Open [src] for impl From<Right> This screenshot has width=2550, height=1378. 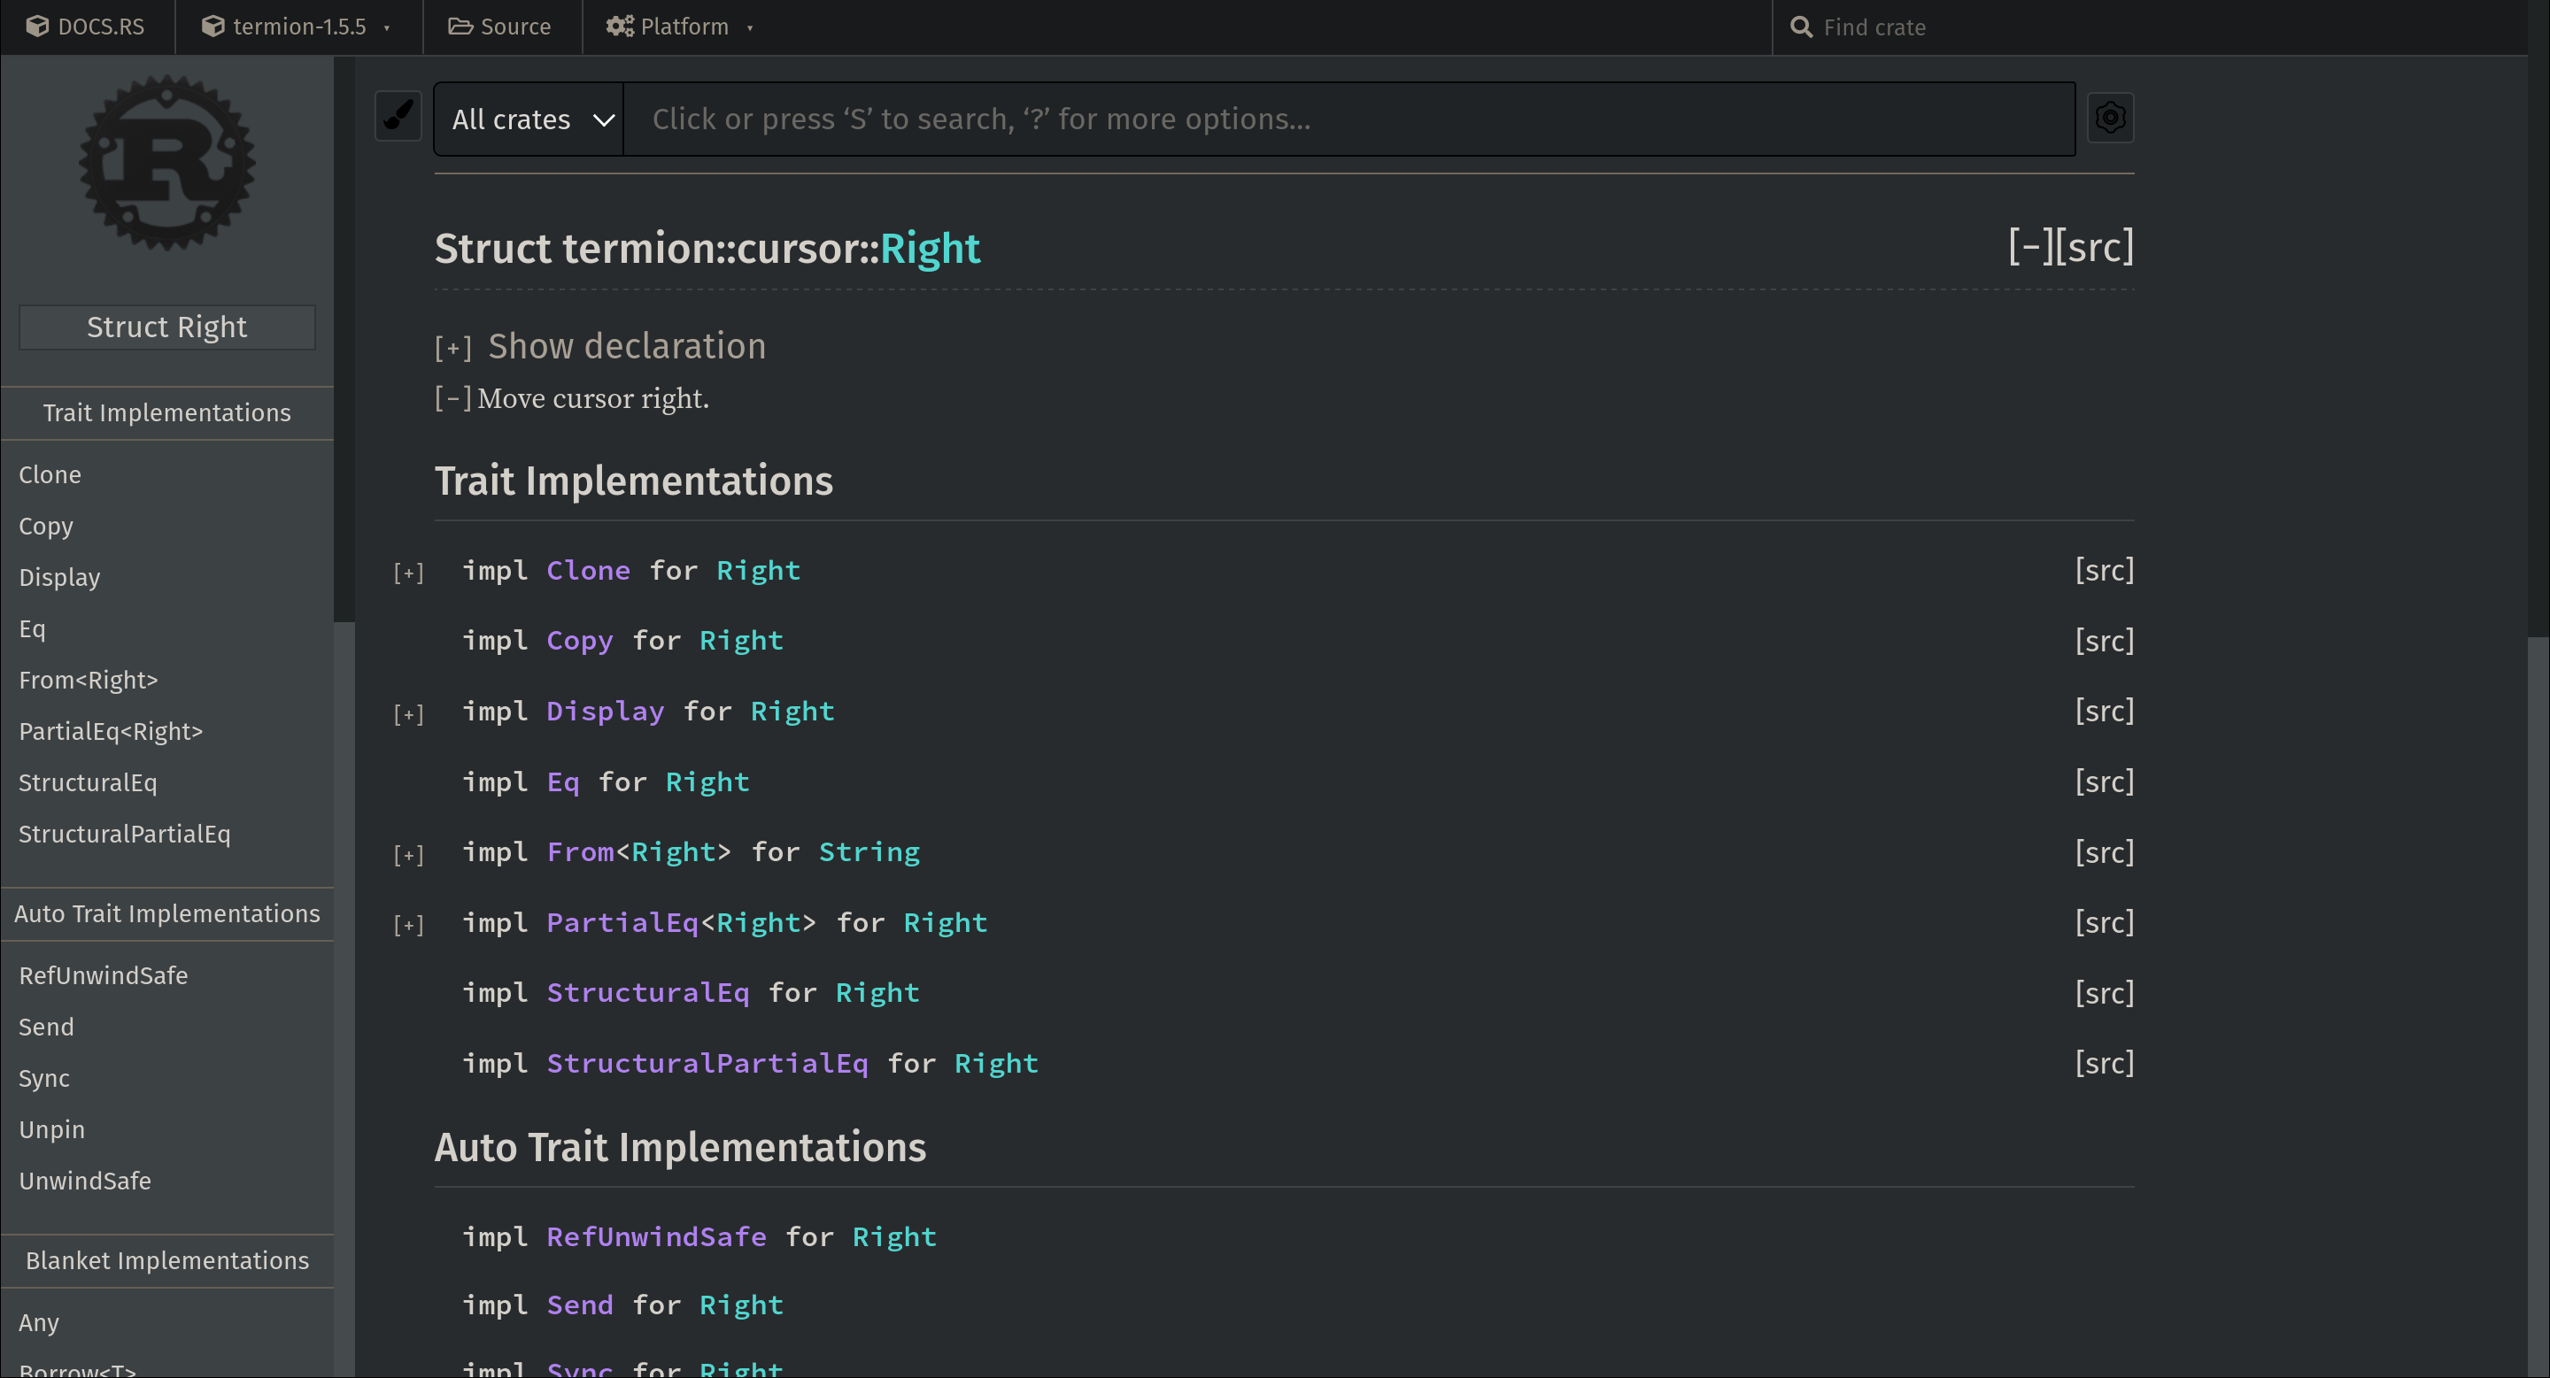(2105, 851)
